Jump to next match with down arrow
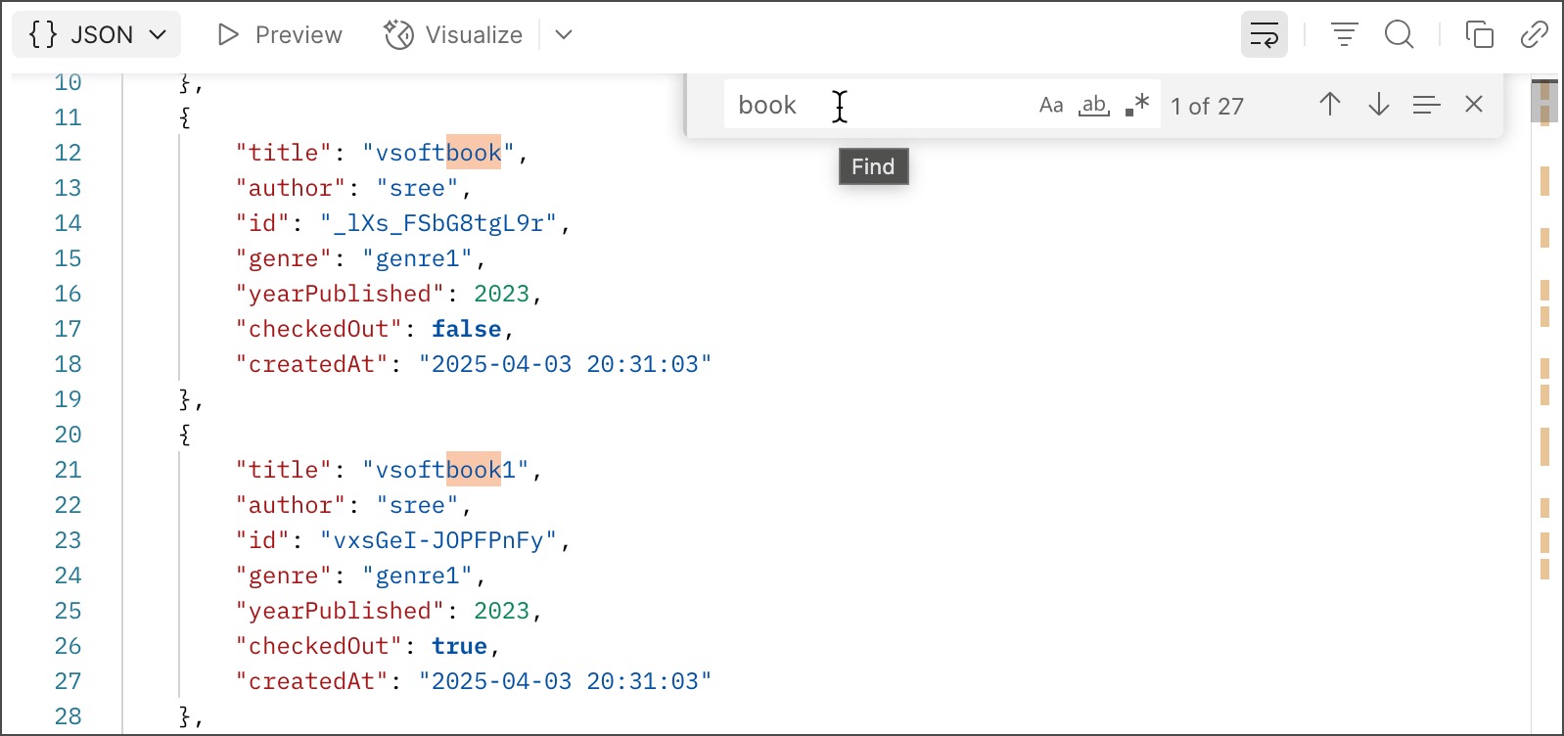The image size is (1564, 736). click(1378, 105)
